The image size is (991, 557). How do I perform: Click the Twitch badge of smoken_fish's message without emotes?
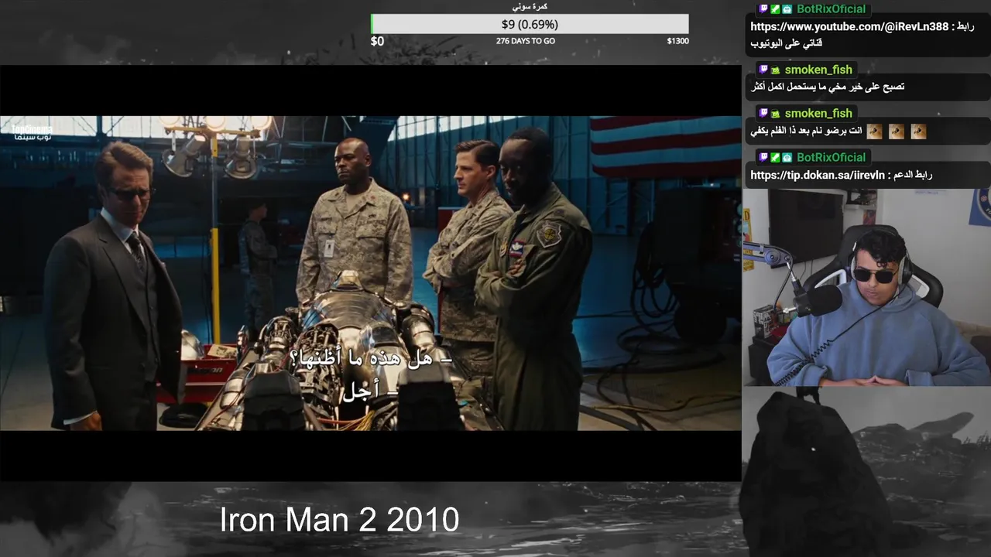pos(763,70)
